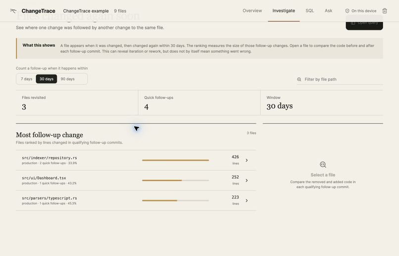Image resolution: width=399 pixels, height=256 pixels.
Task: Expand the src/ui/Dashboard.tsx row chevron
Action: point(247,180)
